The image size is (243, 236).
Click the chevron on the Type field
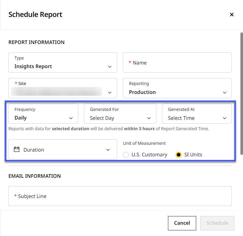pos(110,67)
